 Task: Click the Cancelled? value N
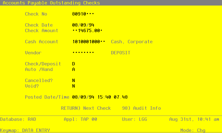(x=74, y=80)
